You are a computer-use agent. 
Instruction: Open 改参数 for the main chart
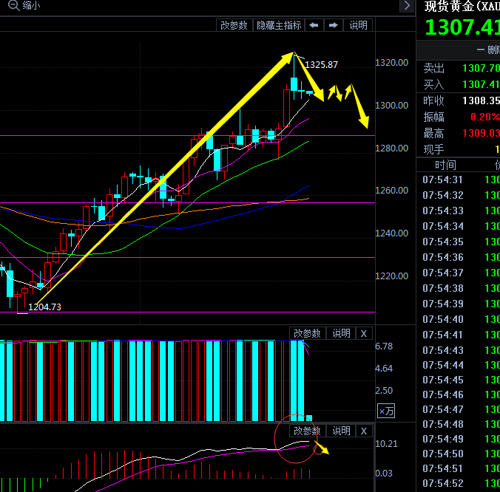tap(234, 25)
